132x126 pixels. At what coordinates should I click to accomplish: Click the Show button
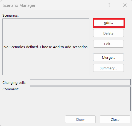point(80,119)
